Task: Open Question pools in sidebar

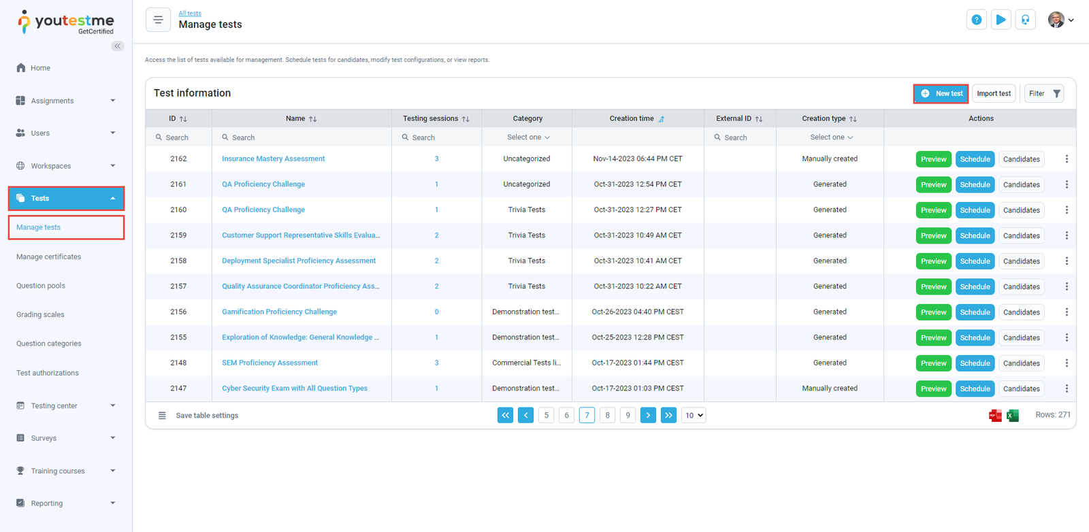Action: tap(41, 286)
